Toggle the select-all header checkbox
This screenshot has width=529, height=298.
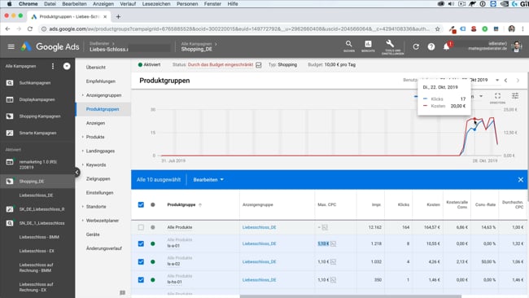coord(141,204)
